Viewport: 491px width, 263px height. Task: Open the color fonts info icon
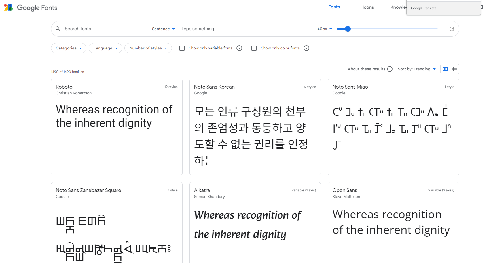(306, 48)
